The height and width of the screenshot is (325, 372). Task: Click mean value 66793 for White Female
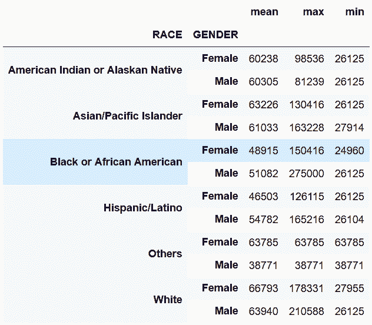pyautogui.click(x=263, y=288)
